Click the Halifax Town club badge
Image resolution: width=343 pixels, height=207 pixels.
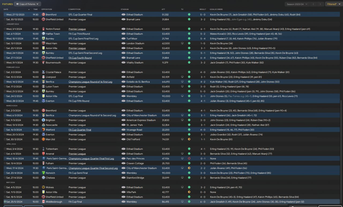pyautogui.click(x=43, y=34)
